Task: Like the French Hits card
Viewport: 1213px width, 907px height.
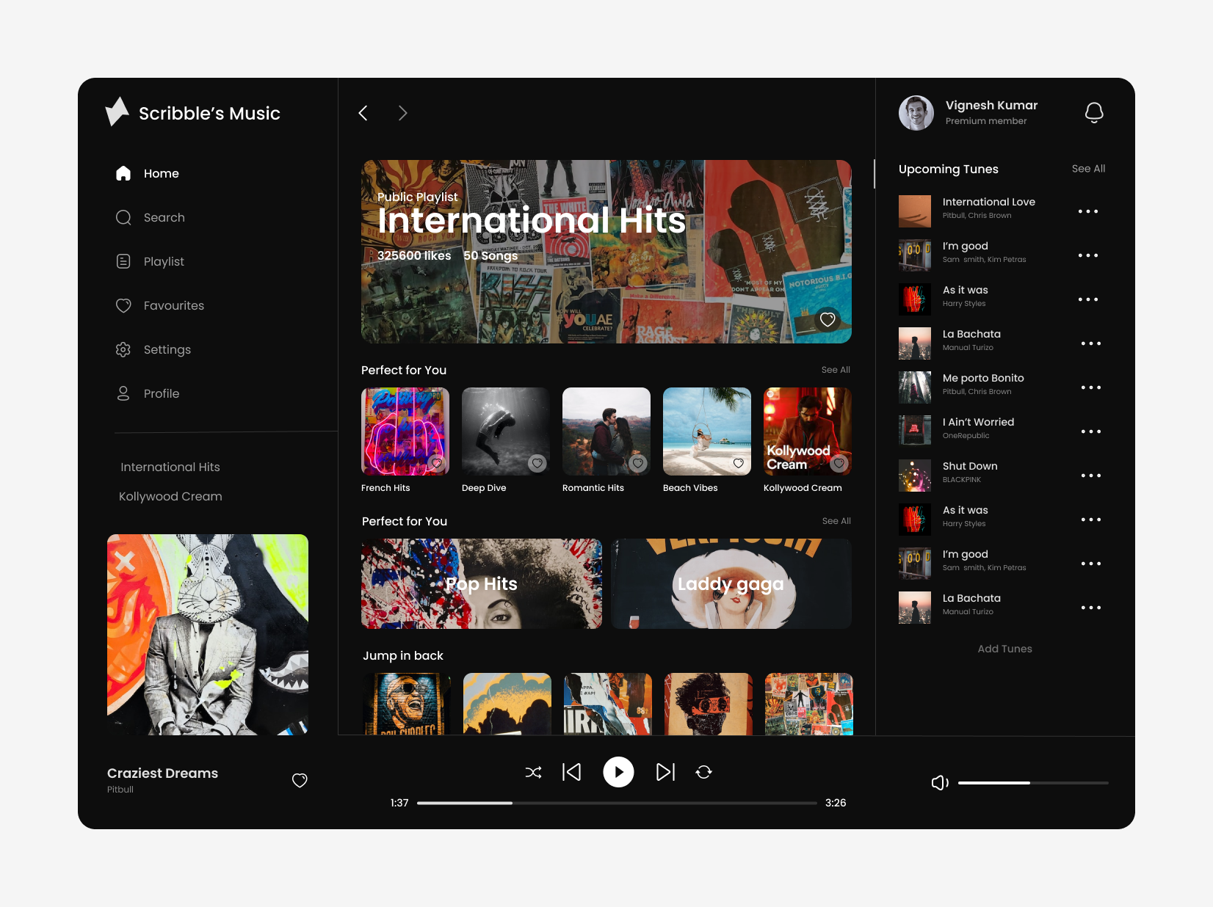Action: tap(437, 463)
